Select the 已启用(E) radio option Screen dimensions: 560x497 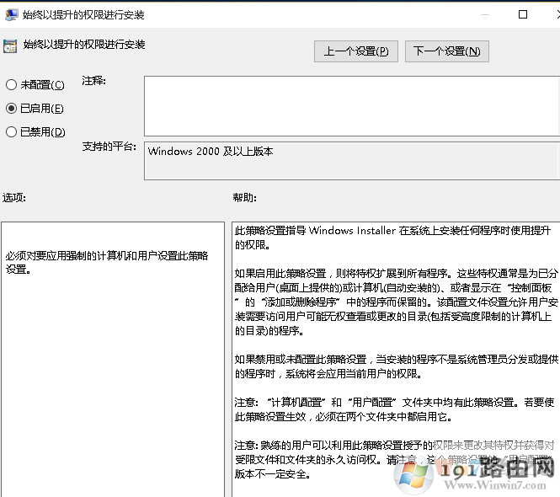point(11,109)
